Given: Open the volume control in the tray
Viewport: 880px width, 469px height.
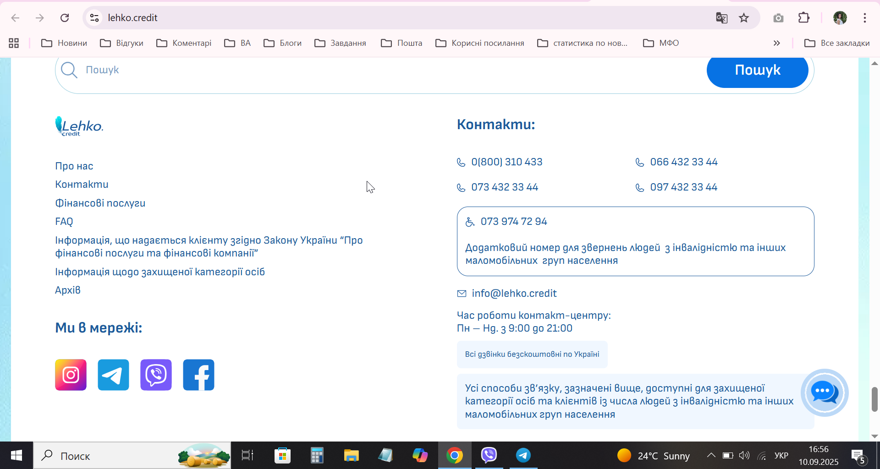Looking at the screenshot, I should click(744, 455).
